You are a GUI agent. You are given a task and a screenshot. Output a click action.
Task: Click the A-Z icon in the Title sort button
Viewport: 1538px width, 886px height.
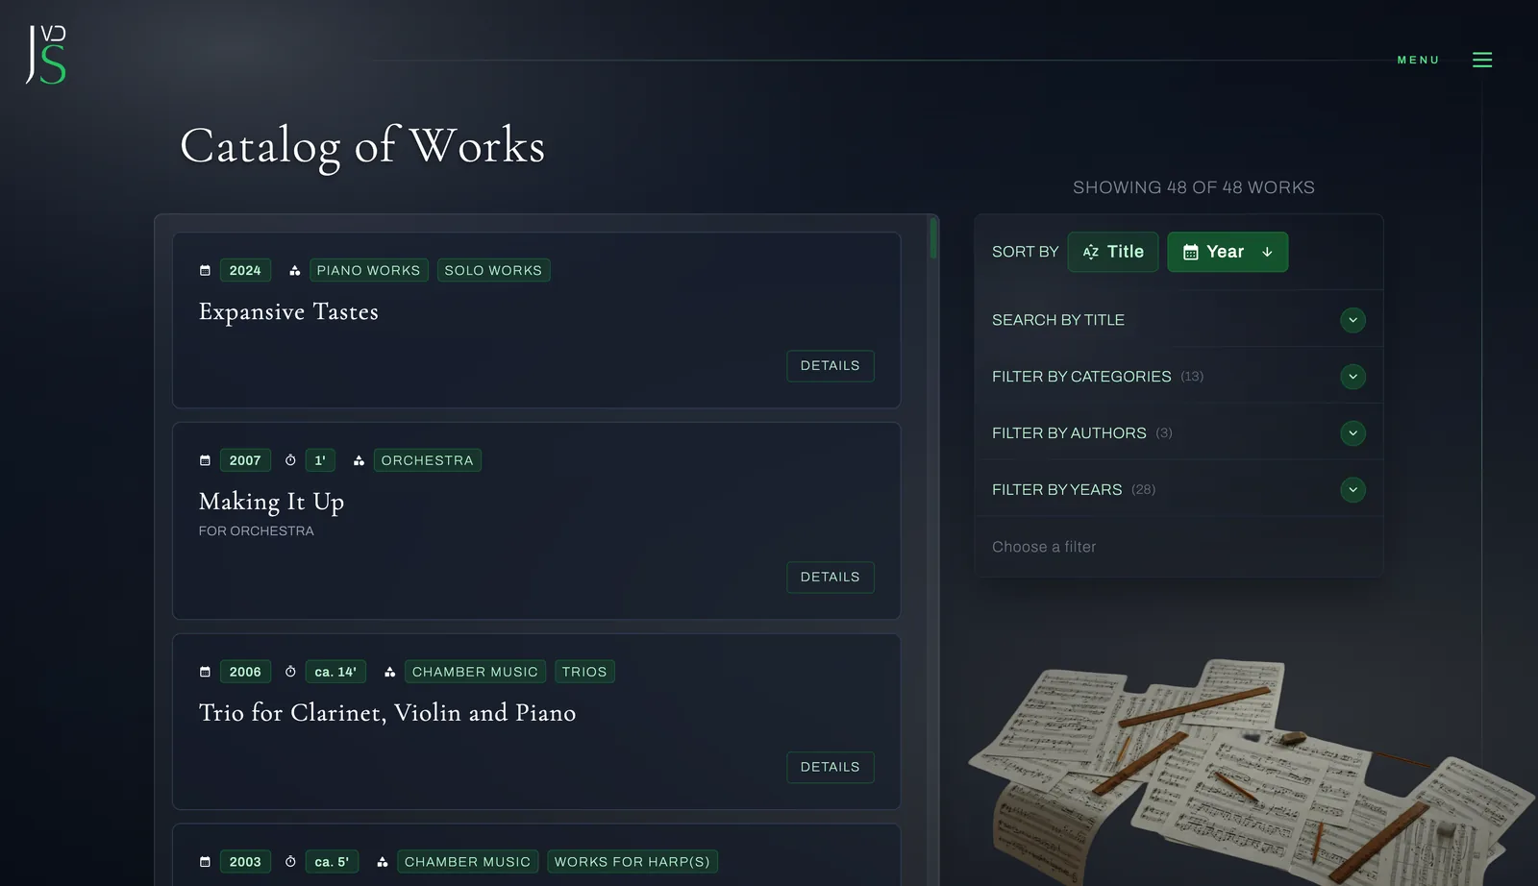tap(1091, 252)
